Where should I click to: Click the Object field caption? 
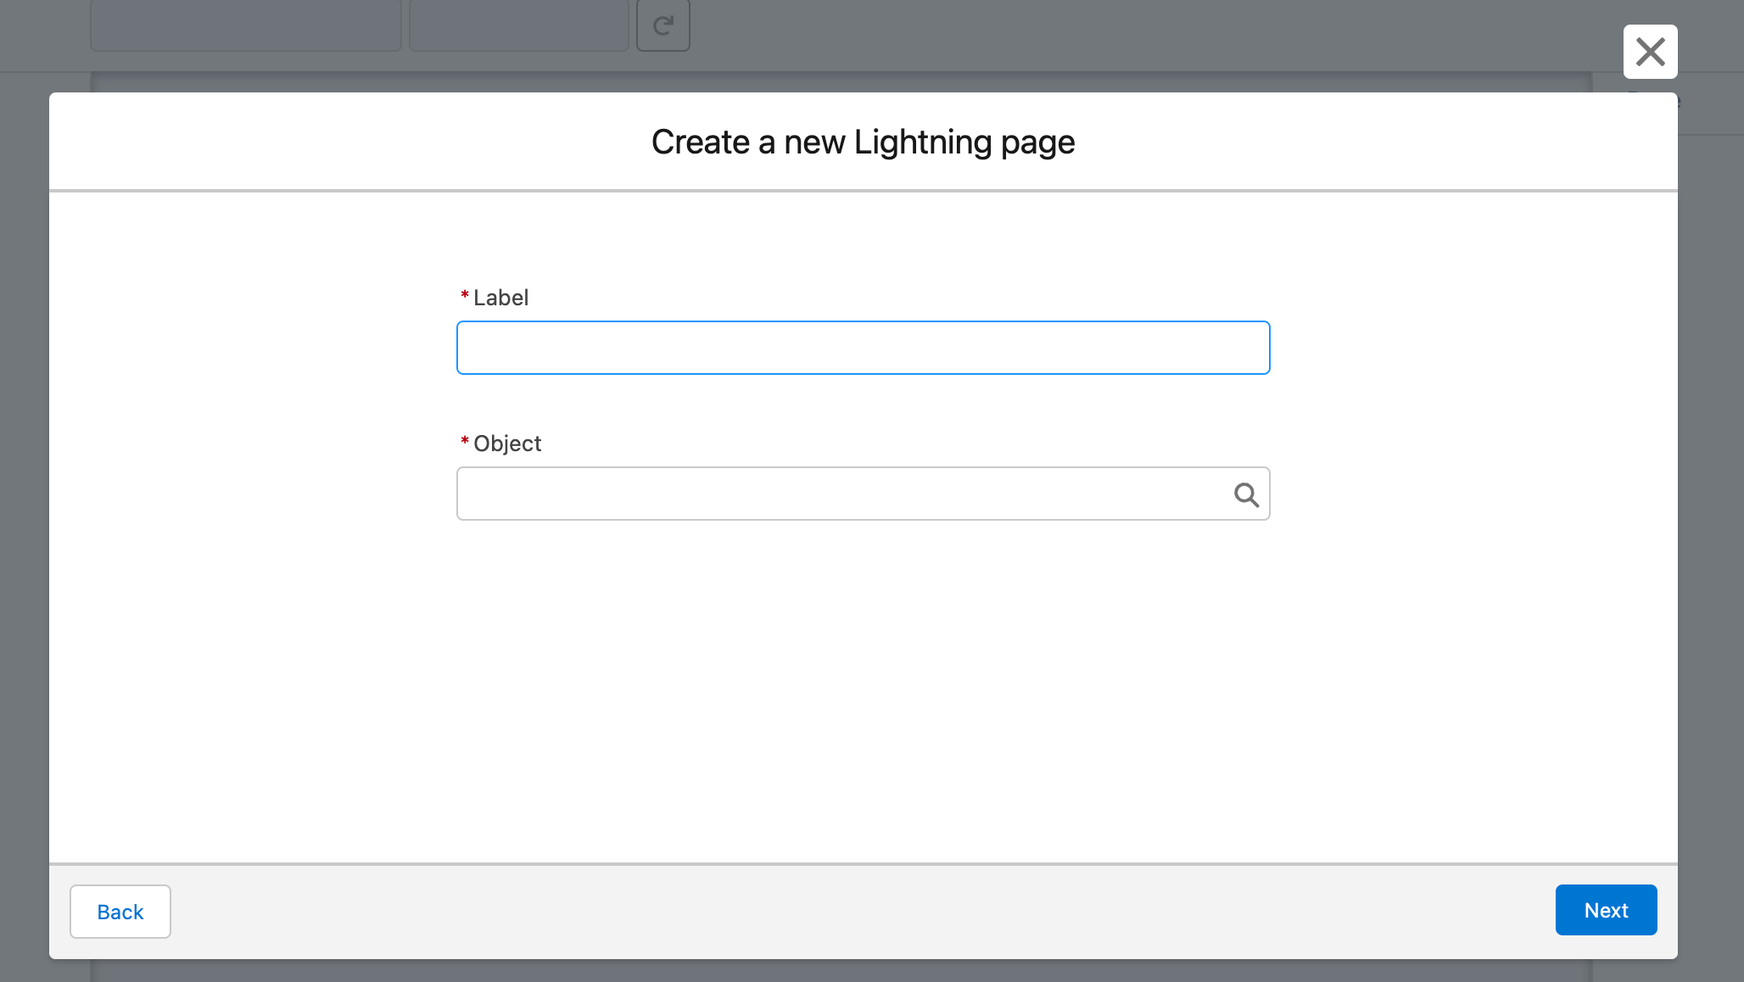pyautogui.click(x=506, y=444)
